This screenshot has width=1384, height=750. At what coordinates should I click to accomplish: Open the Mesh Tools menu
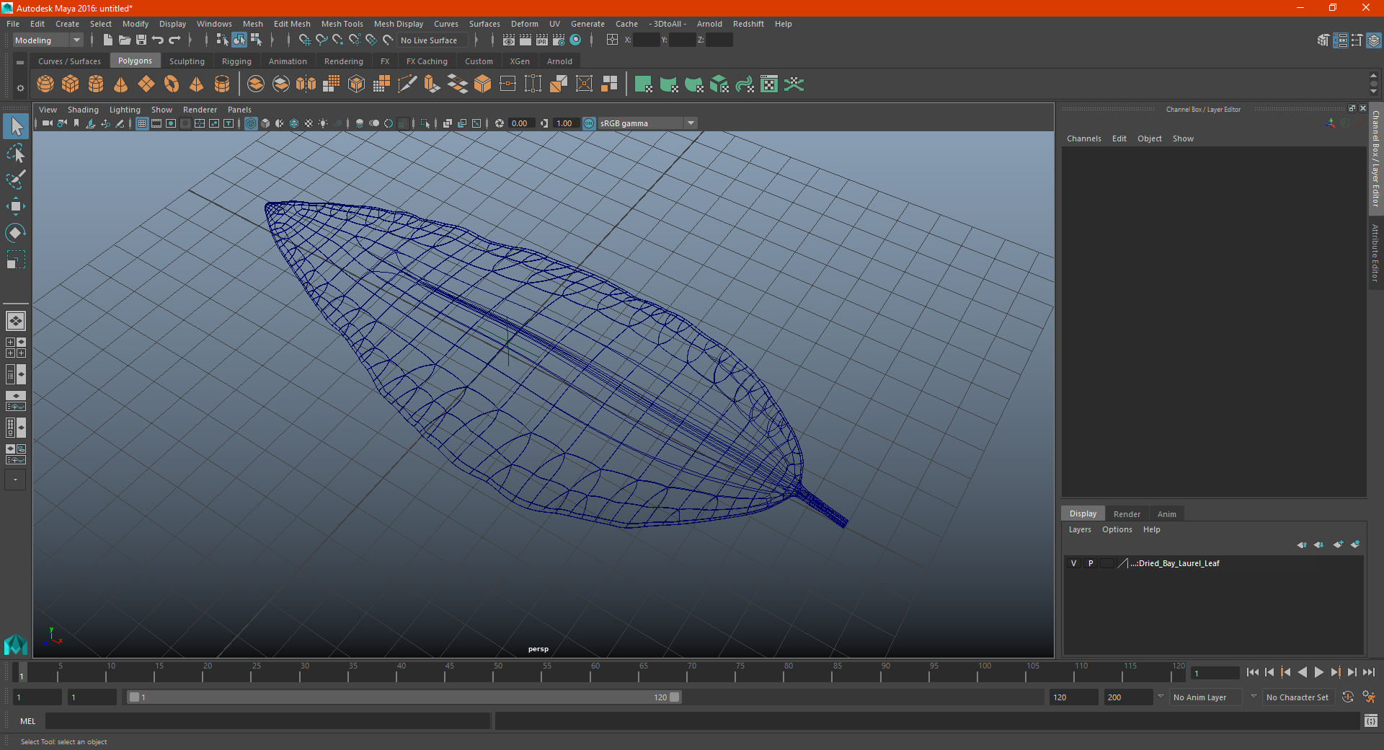tap(342, 24)
